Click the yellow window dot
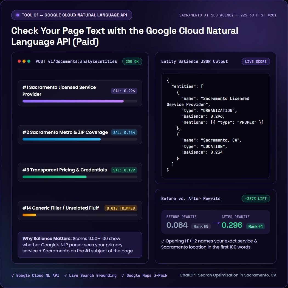 click(x=24, y=61)
